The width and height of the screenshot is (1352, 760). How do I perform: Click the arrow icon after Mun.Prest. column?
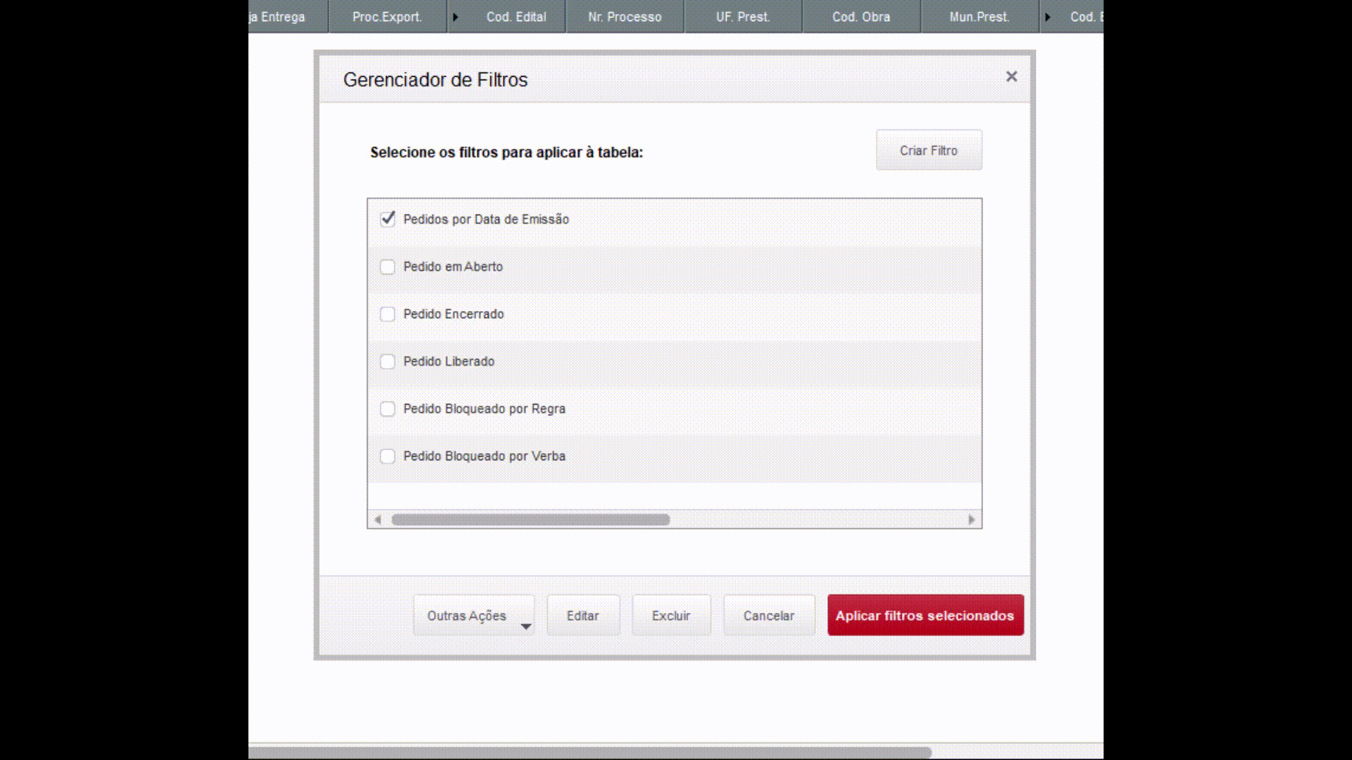(1047, 17)
